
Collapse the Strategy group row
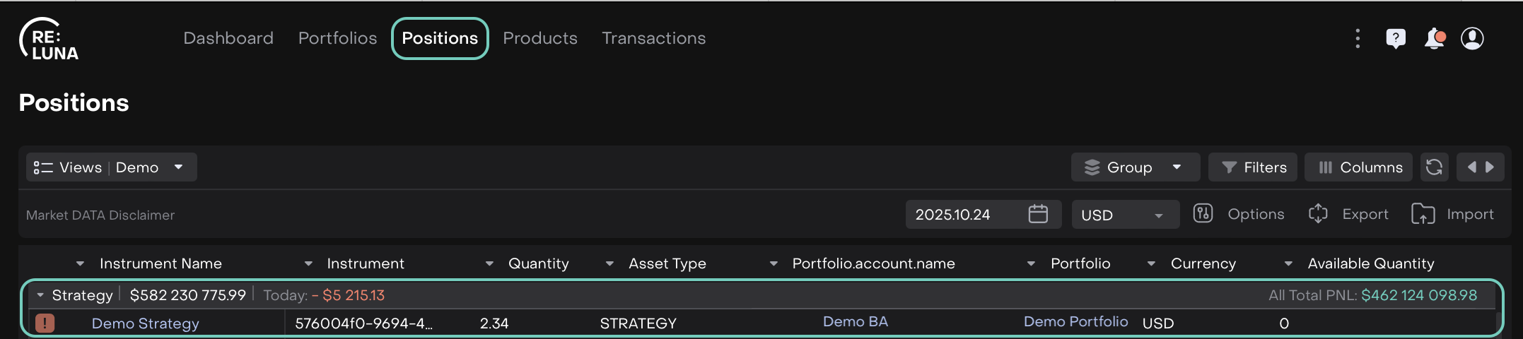coord(40,295)
